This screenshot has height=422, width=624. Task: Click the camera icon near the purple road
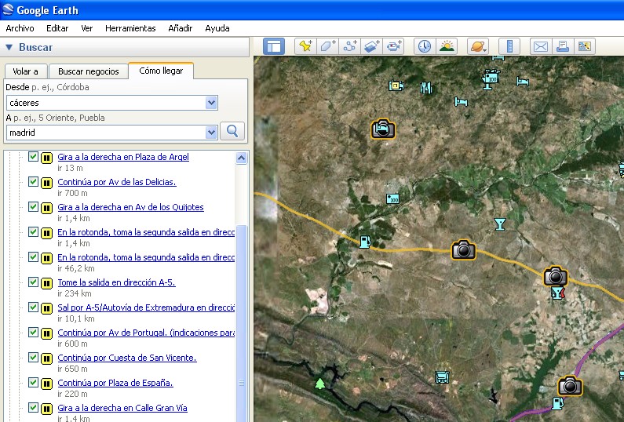[570, 386]
